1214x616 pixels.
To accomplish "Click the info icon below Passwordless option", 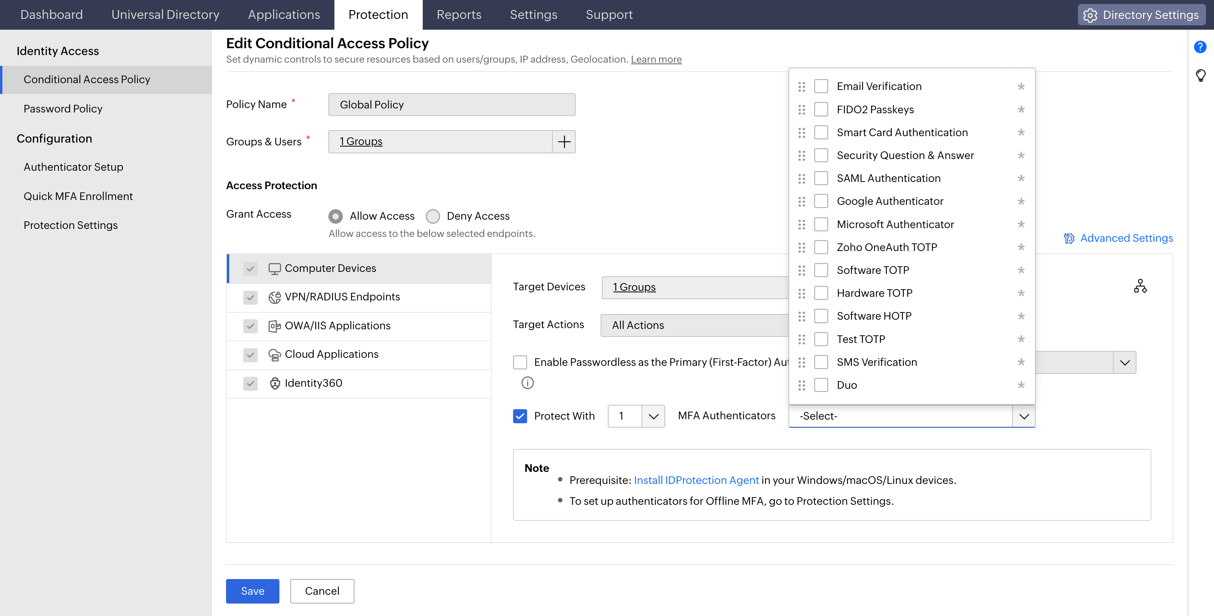I will click(528, 383).
